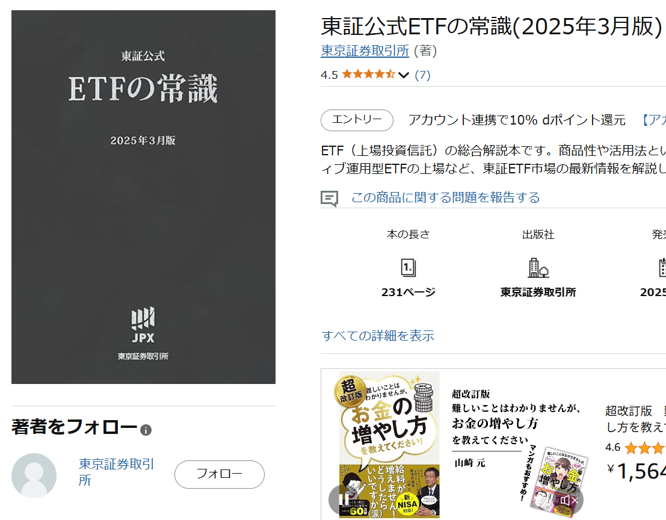This screenshot has width=666, height=520.
Task: Click the 4.6 rating stars in ad
Action: 645,448
